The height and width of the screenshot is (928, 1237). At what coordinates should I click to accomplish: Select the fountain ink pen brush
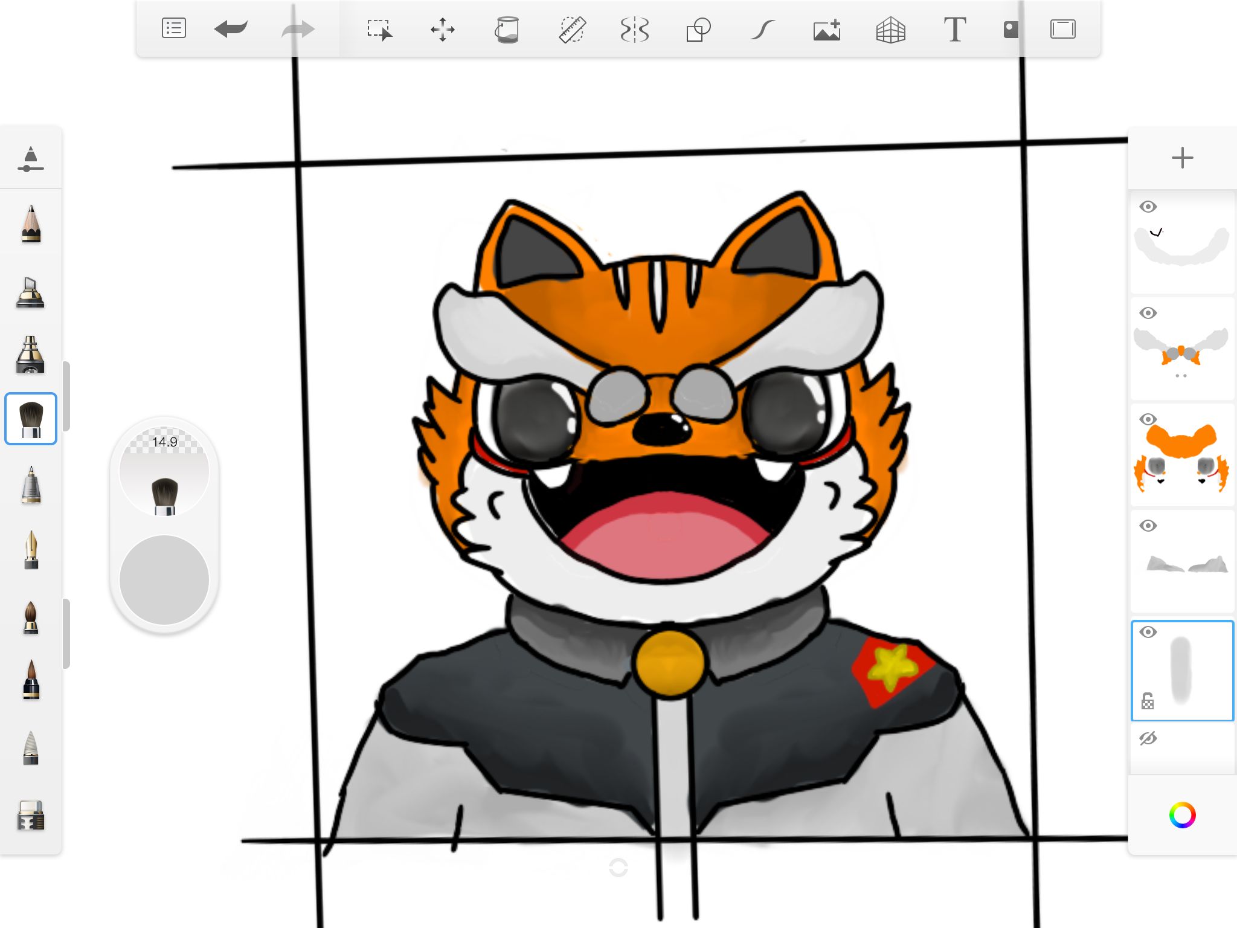pyautogui.click(x=31, y=550)
